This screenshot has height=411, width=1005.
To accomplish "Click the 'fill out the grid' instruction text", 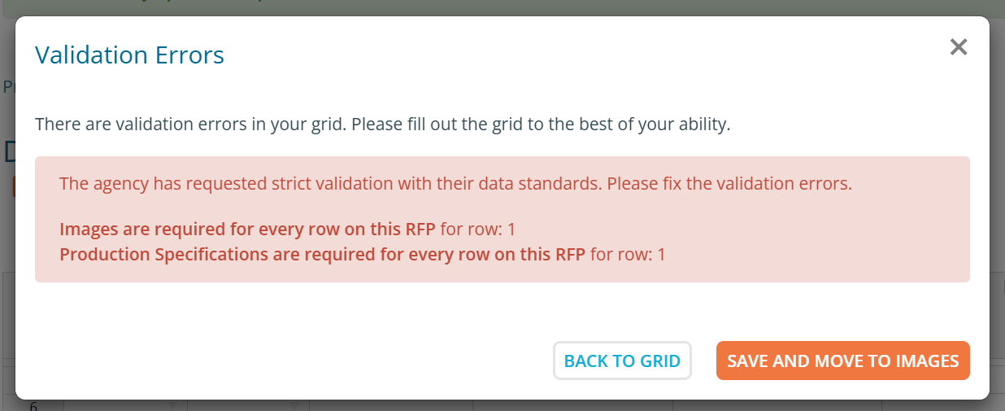I will 383,125.
